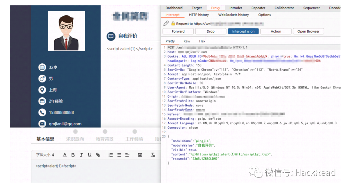Click the 自我评价 section heading
Viewport: 347px width, 188px height.
pos(128,36)
